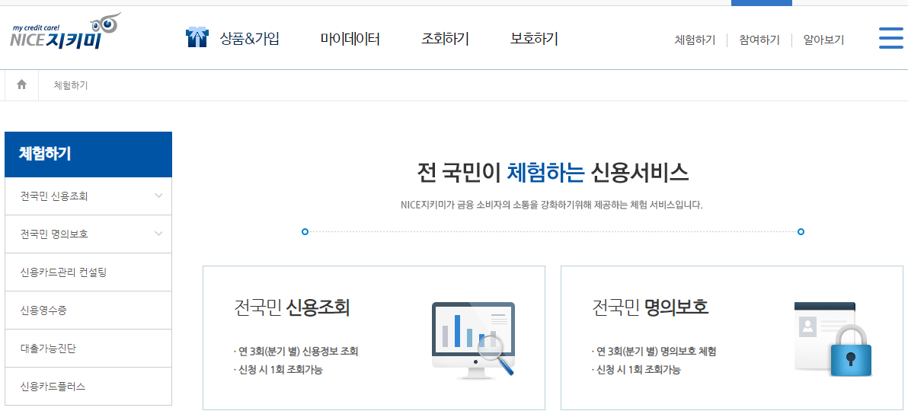Click the 참여하기 top link
908x414 pixels.
(x=759, y=40)
